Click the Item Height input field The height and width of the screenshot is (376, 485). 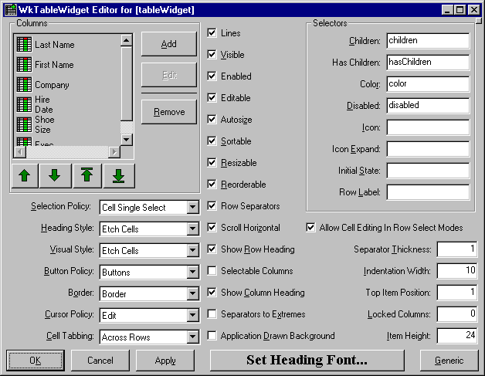(x=456, y=336)
